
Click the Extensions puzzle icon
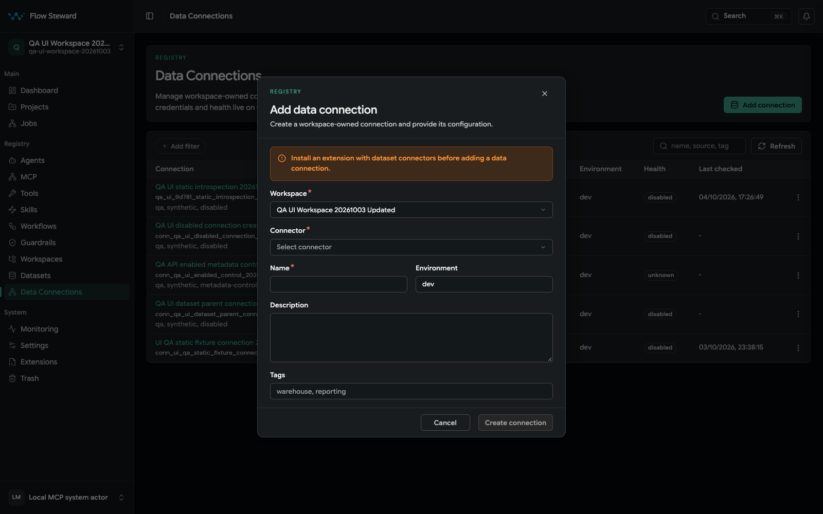click(12, 362)
